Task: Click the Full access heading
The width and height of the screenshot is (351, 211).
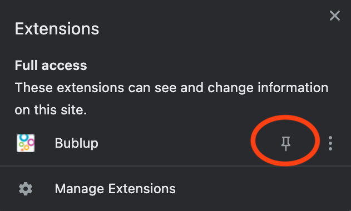Action: [51, 66]
